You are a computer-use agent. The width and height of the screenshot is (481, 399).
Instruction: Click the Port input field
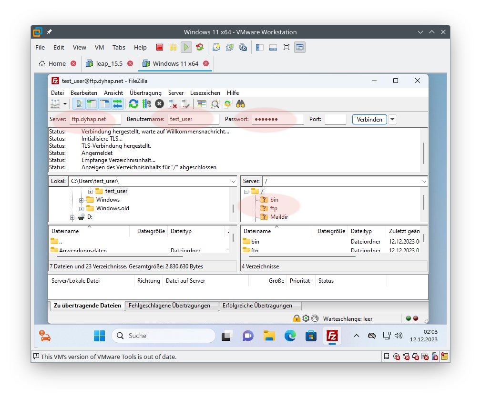(x=335, y=119)
